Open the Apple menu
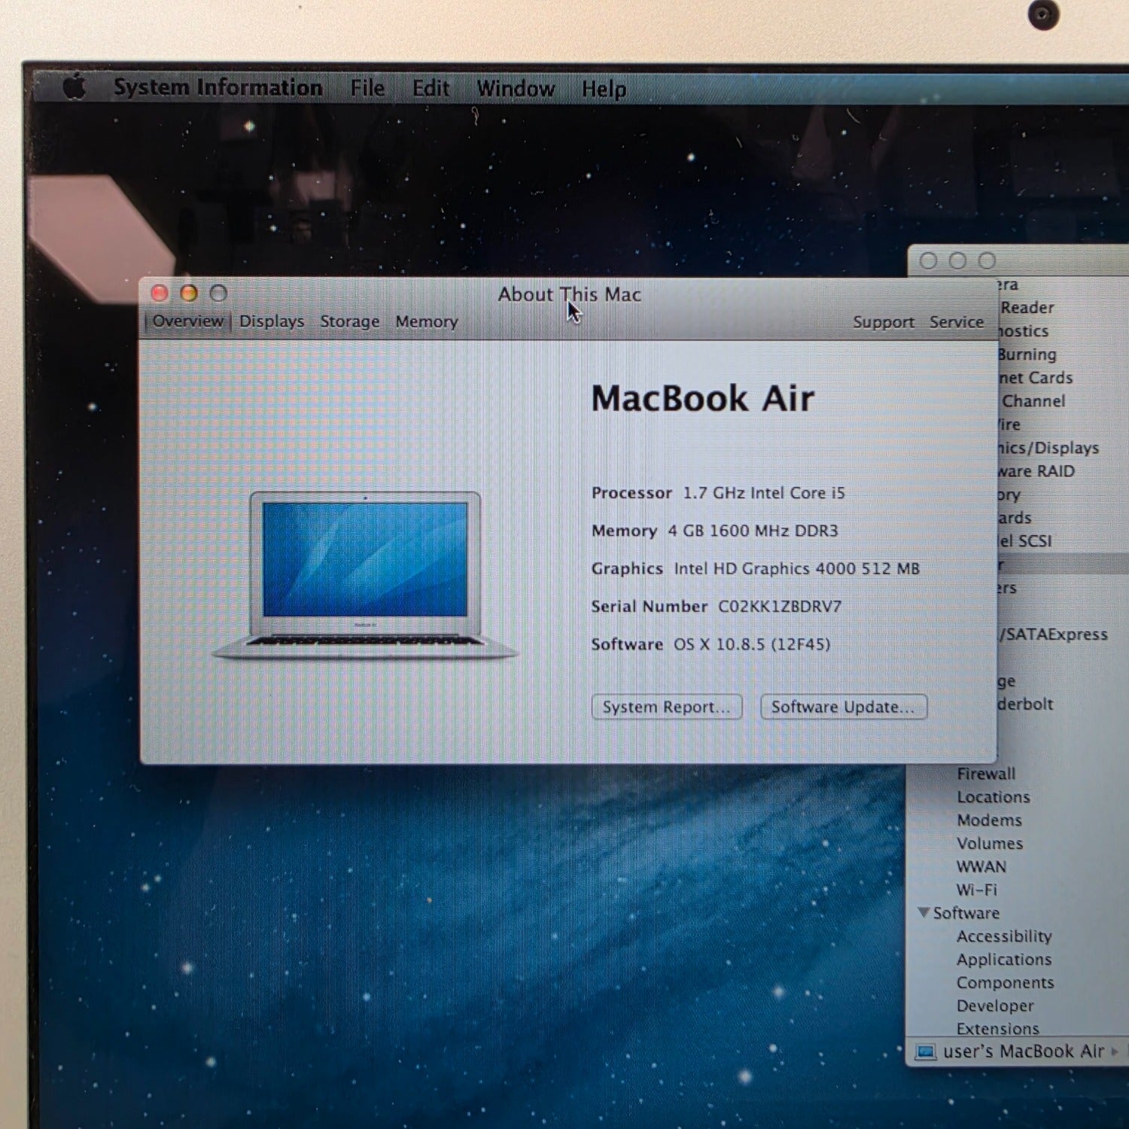Screen dimensions: 1129x1129 pos(74,87)
